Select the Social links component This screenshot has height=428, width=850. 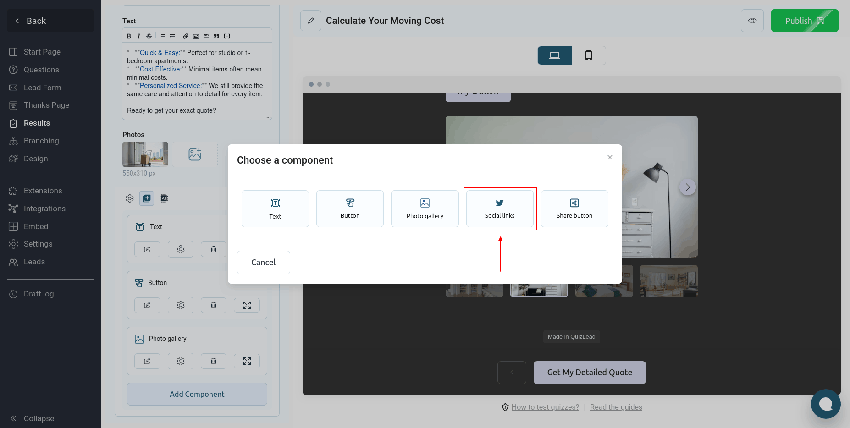pos(499,209)
